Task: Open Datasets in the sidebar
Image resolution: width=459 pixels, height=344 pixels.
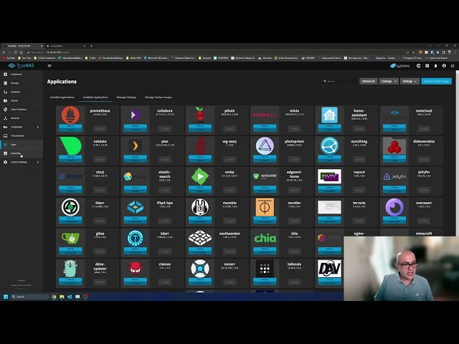Action: tap(22, 92)
